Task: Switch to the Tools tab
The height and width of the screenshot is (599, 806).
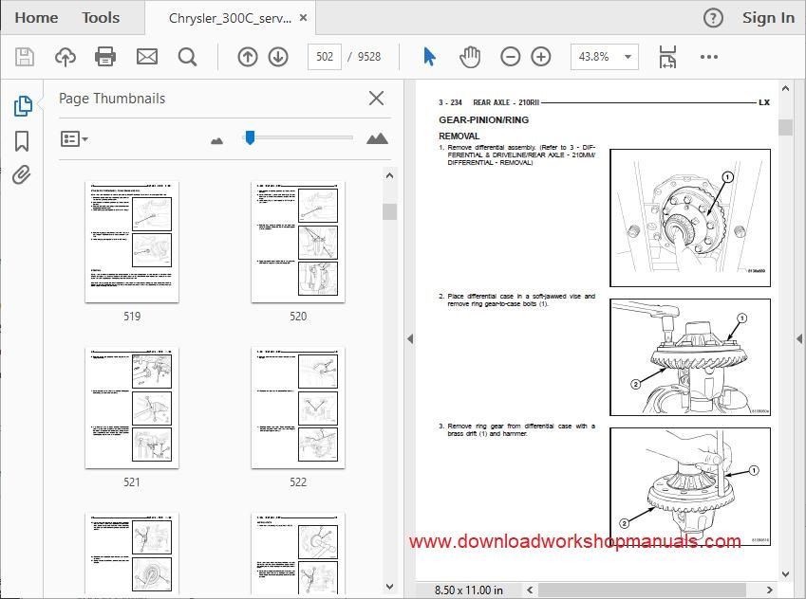Action: (x=101, y=17)
